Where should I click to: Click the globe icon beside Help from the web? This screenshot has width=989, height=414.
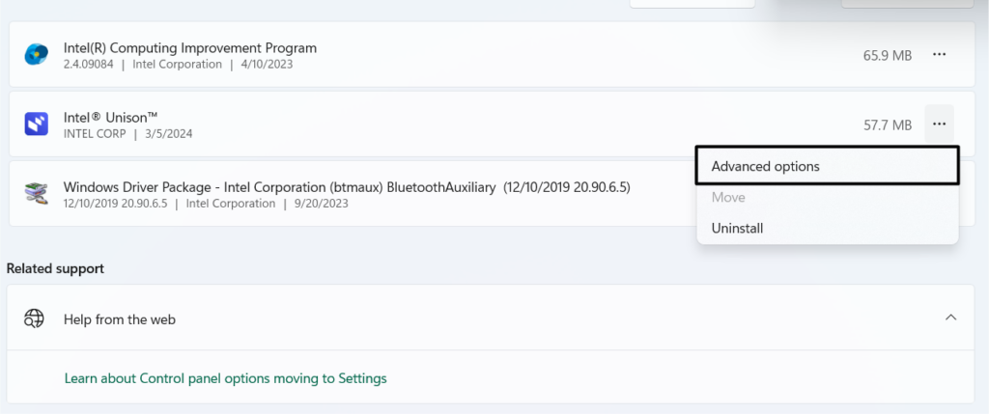pos(35,318)
